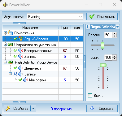Click the green check icon on Применить
The width and height of the screenshot is (122, 116).
click(x=92, y=16)
